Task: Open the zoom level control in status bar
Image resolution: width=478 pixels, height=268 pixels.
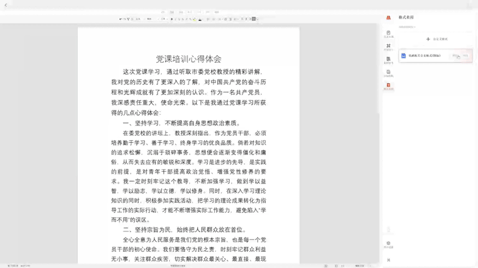Action: 360,266
